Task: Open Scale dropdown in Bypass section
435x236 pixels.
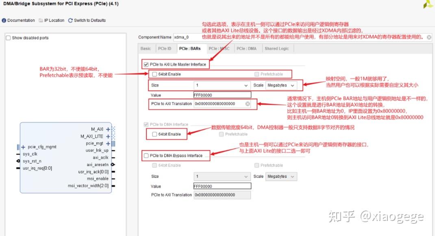Action: click(x=281, y=176)
